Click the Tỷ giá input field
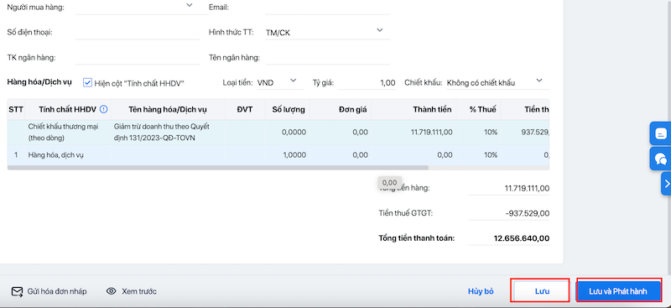Screen dimensions: 671x308 click(x=367, y=83)
